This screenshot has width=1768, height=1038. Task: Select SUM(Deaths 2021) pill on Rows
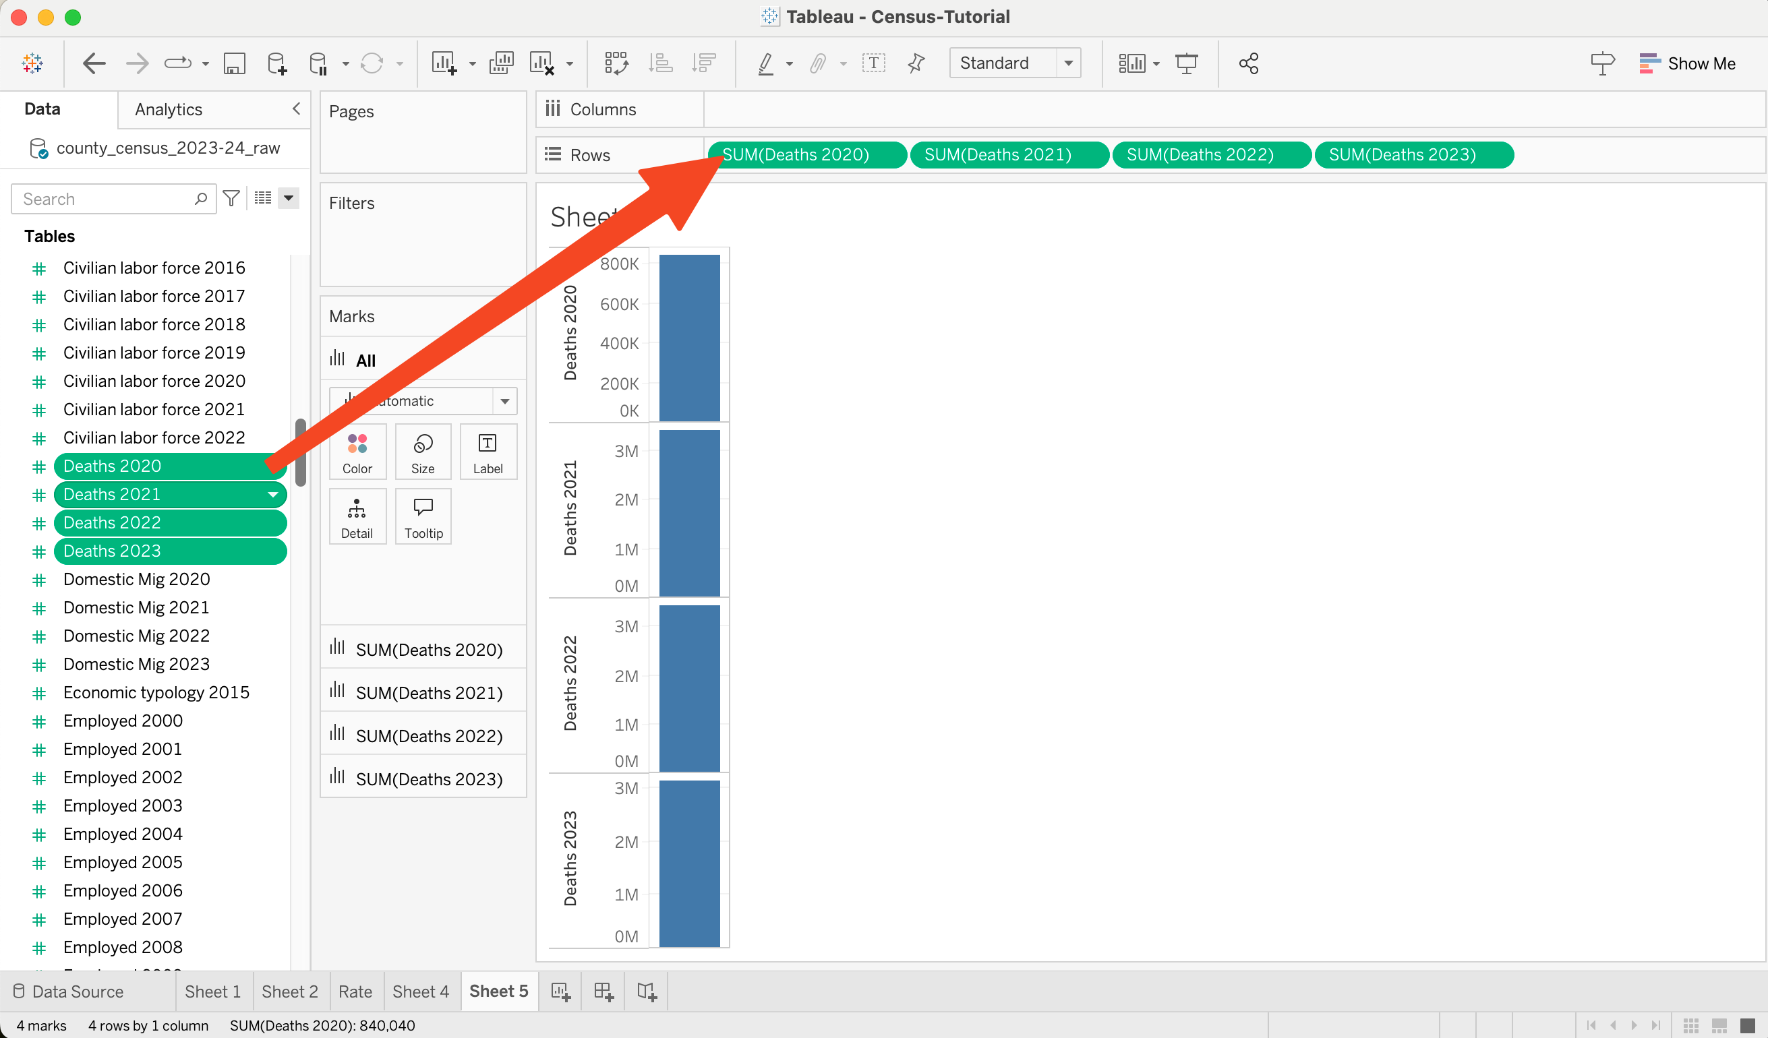pyautogui.click(x=1009, y=155)
